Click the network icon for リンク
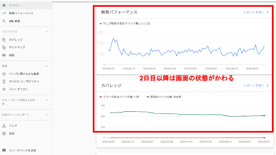Screen dimensions: 276x155 click(4, 126)
